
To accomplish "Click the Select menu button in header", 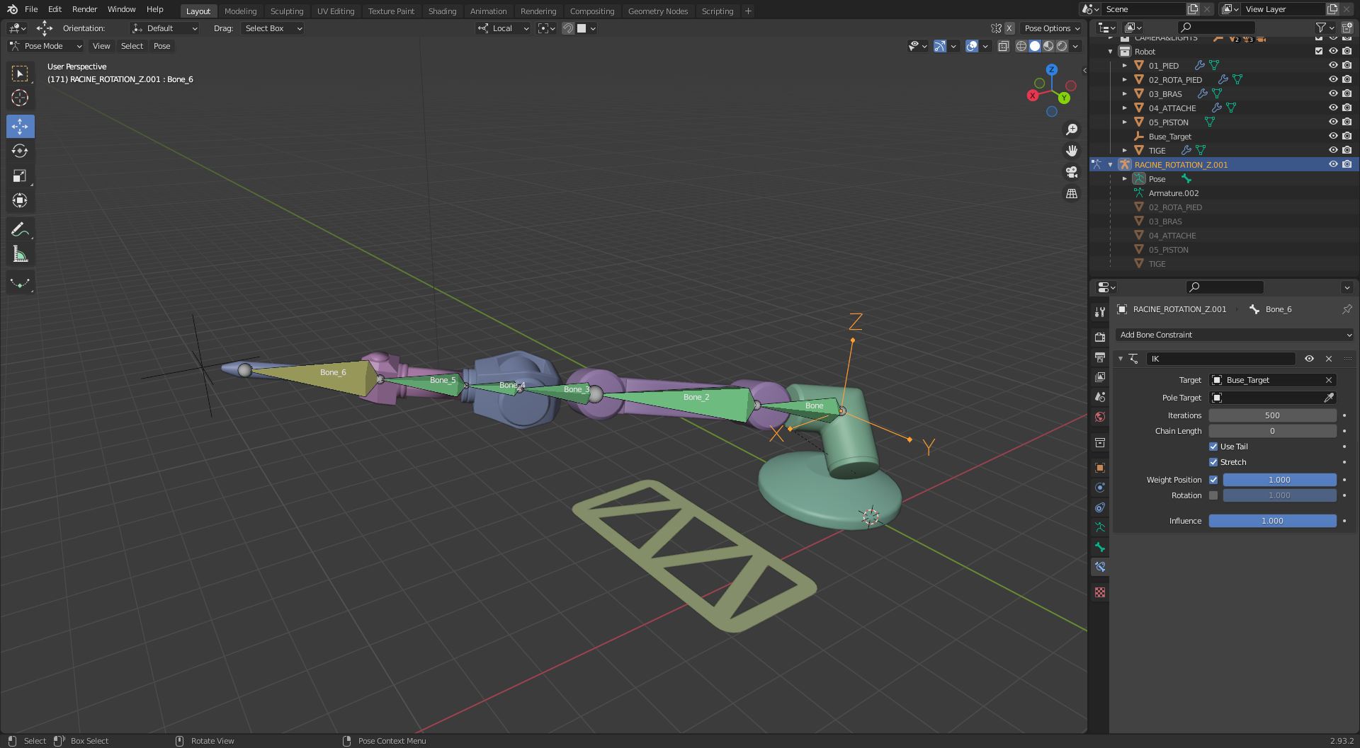I will pos(132,46).
